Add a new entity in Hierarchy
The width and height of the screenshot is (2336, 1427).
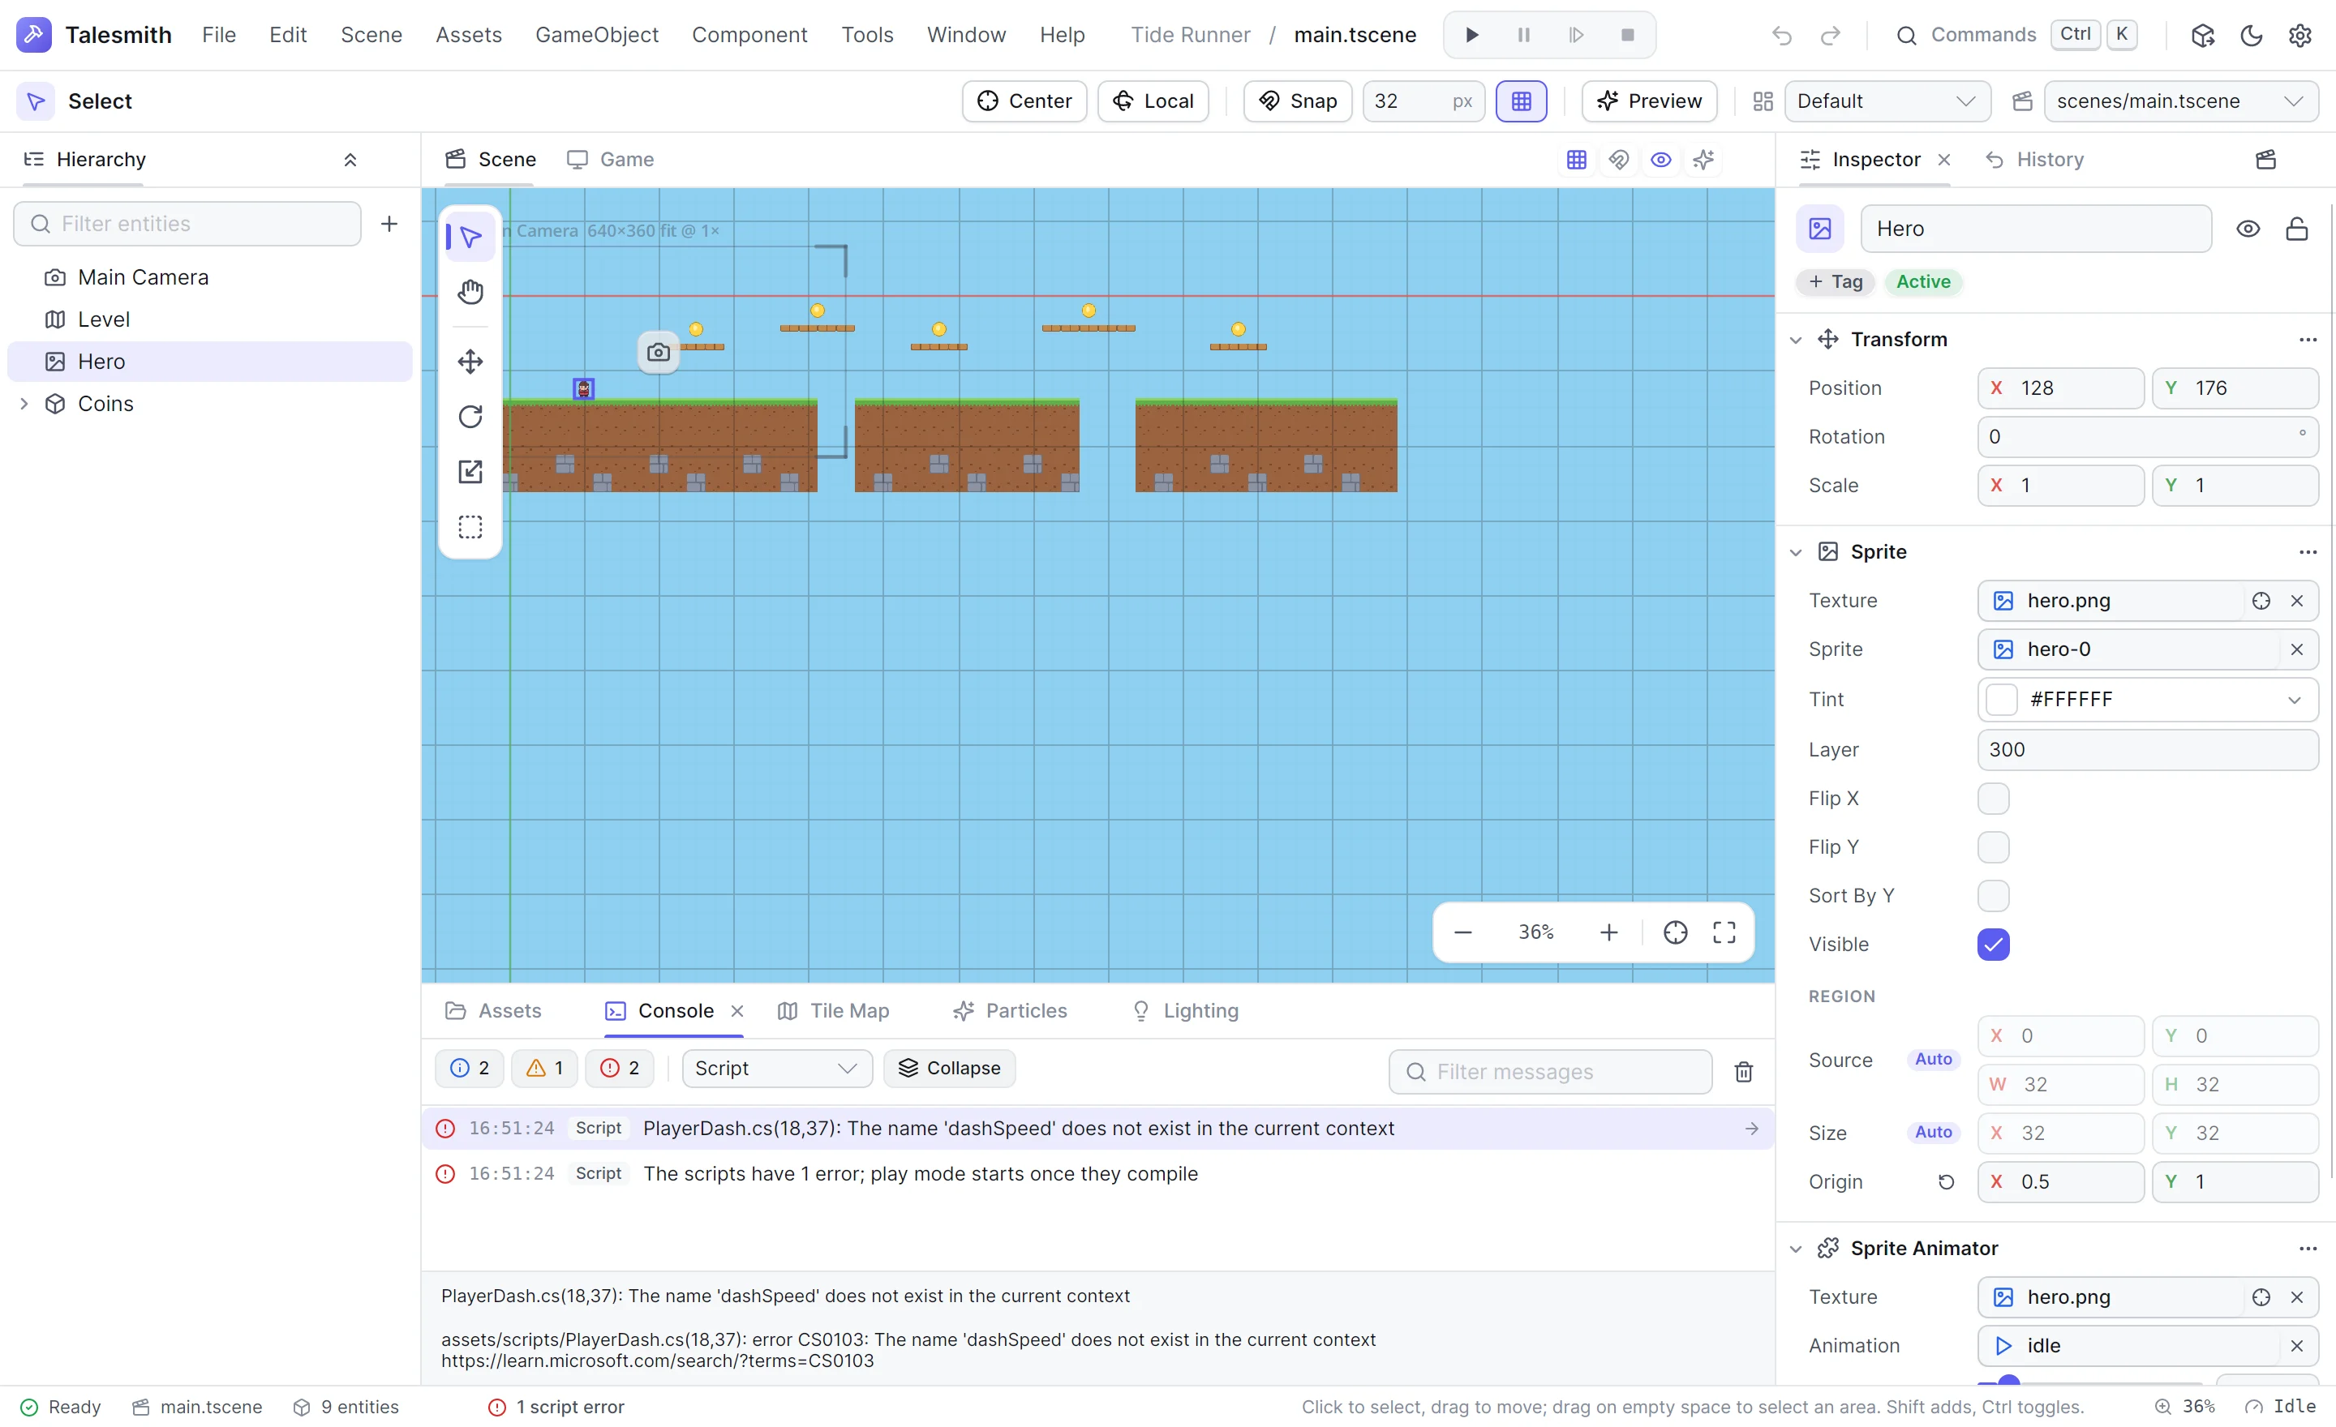(389, 224)
